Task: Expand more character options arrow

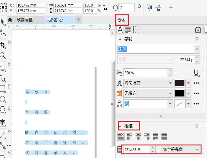Action: (161, 116)
